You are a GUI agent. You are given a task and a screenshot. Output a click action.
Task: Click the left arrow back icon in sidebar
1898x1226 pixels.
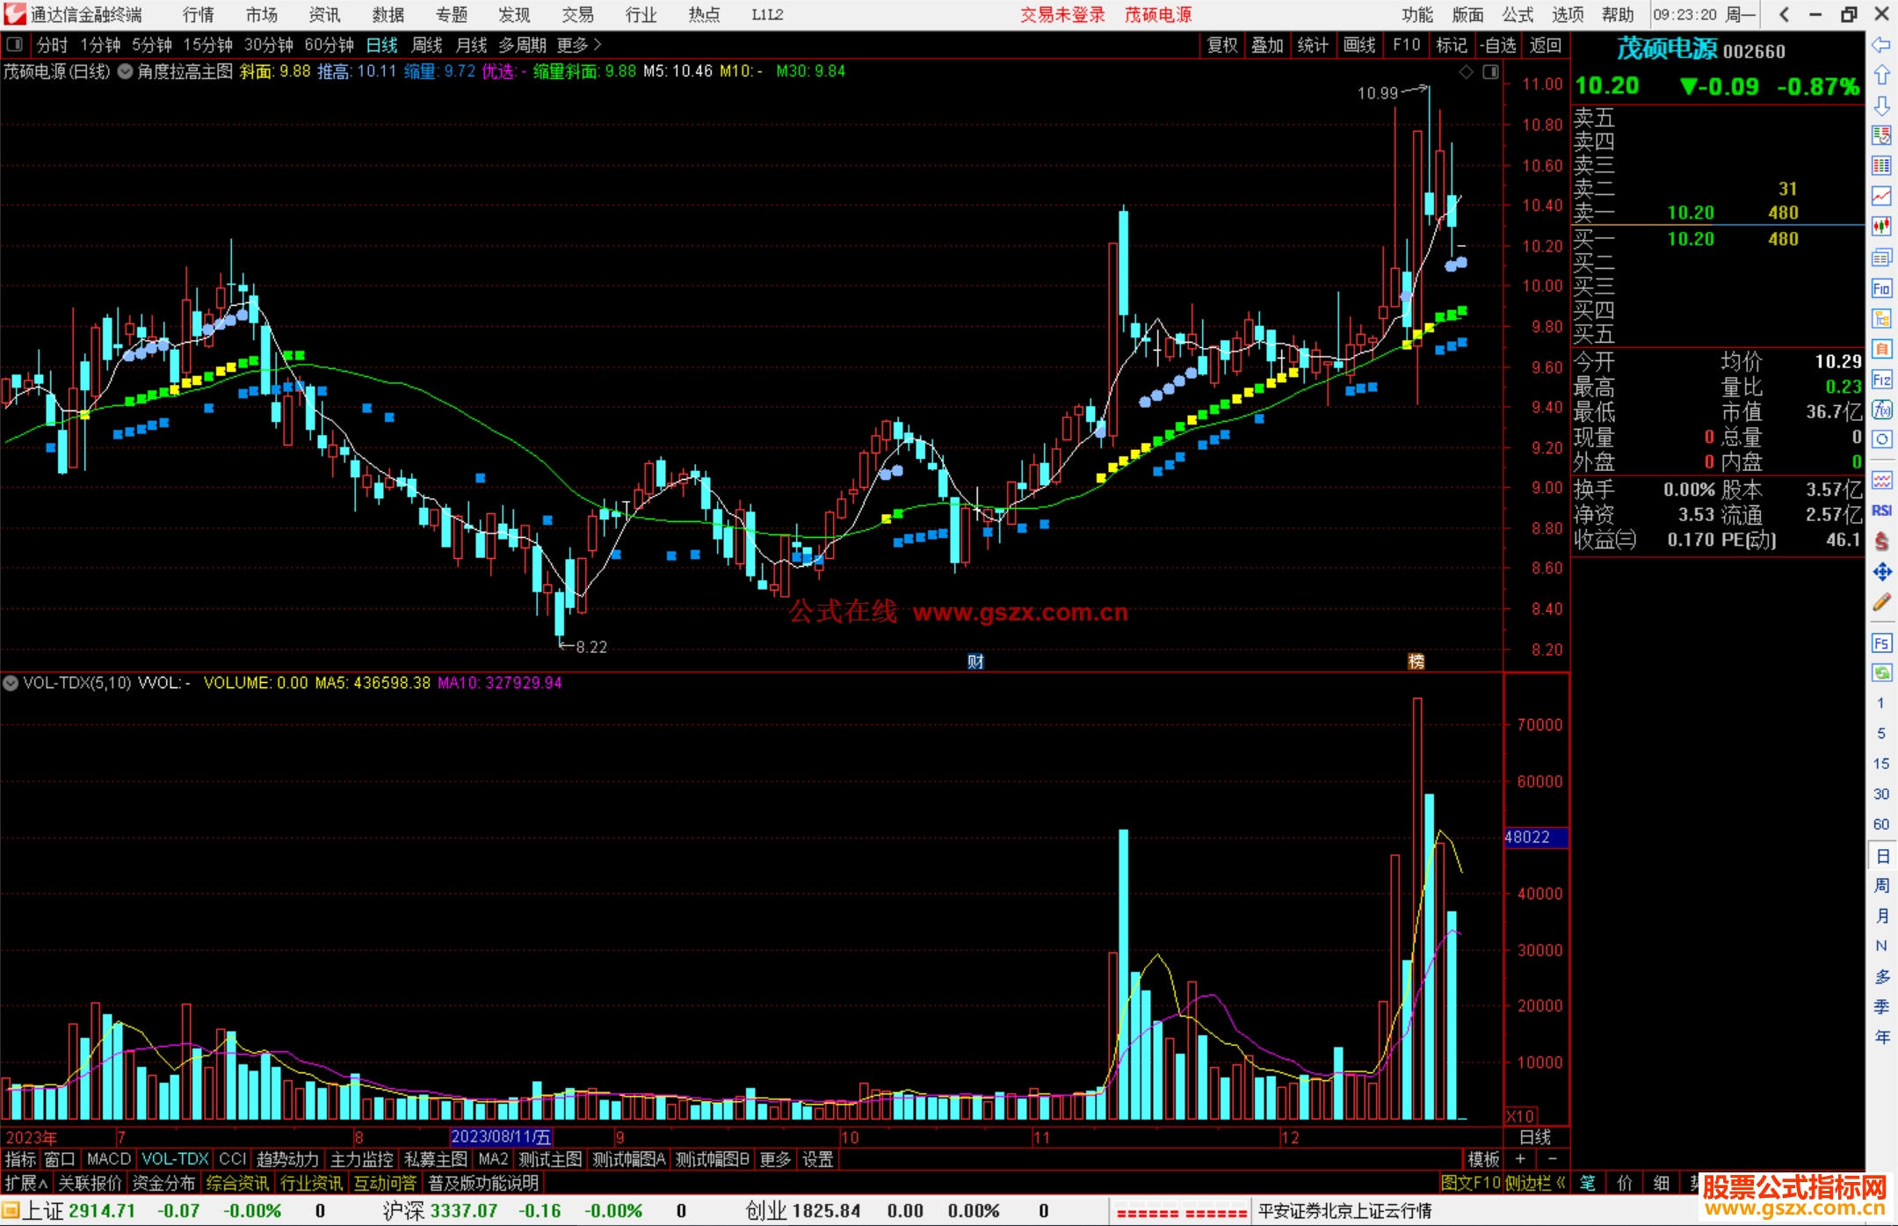click(1881, 45)
